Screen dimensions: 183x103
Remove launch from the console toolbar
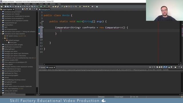tap(152, 67)
